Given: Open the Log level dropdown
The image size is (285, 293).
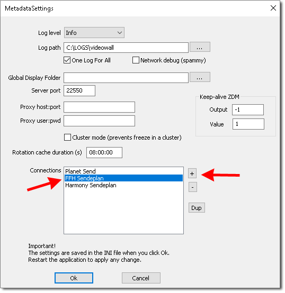Looking at the screenshot, I should pyautogui.click(x=94, y=33).
